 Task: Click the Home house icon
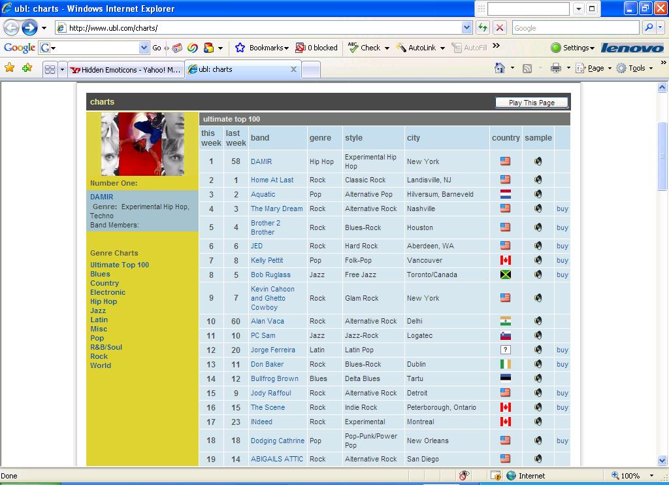coord(500,68)
